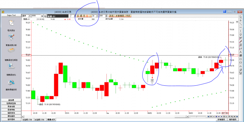The width and height of the screenshot is (244, 122).
Task: Launch the 參數最佳化 optimization icon
Action: [x=12, y=66]
